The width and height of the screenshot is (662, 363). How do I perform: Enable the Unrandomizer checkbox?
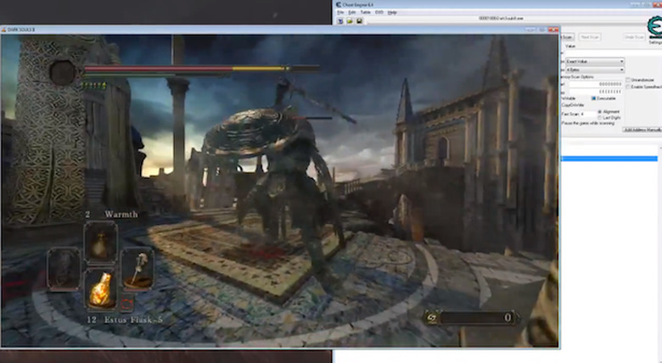pos(627,80)
